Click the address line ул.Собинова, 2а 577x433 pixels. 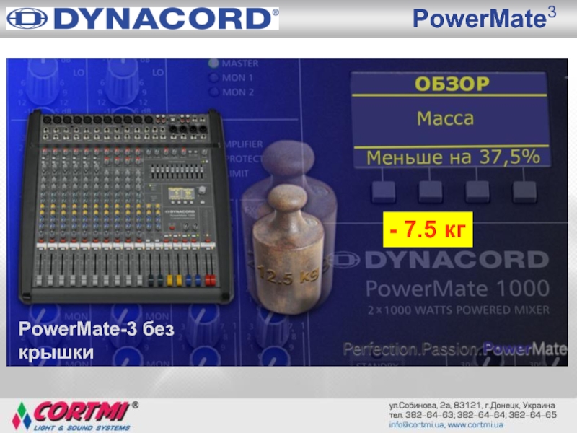(x=472, y=406)
